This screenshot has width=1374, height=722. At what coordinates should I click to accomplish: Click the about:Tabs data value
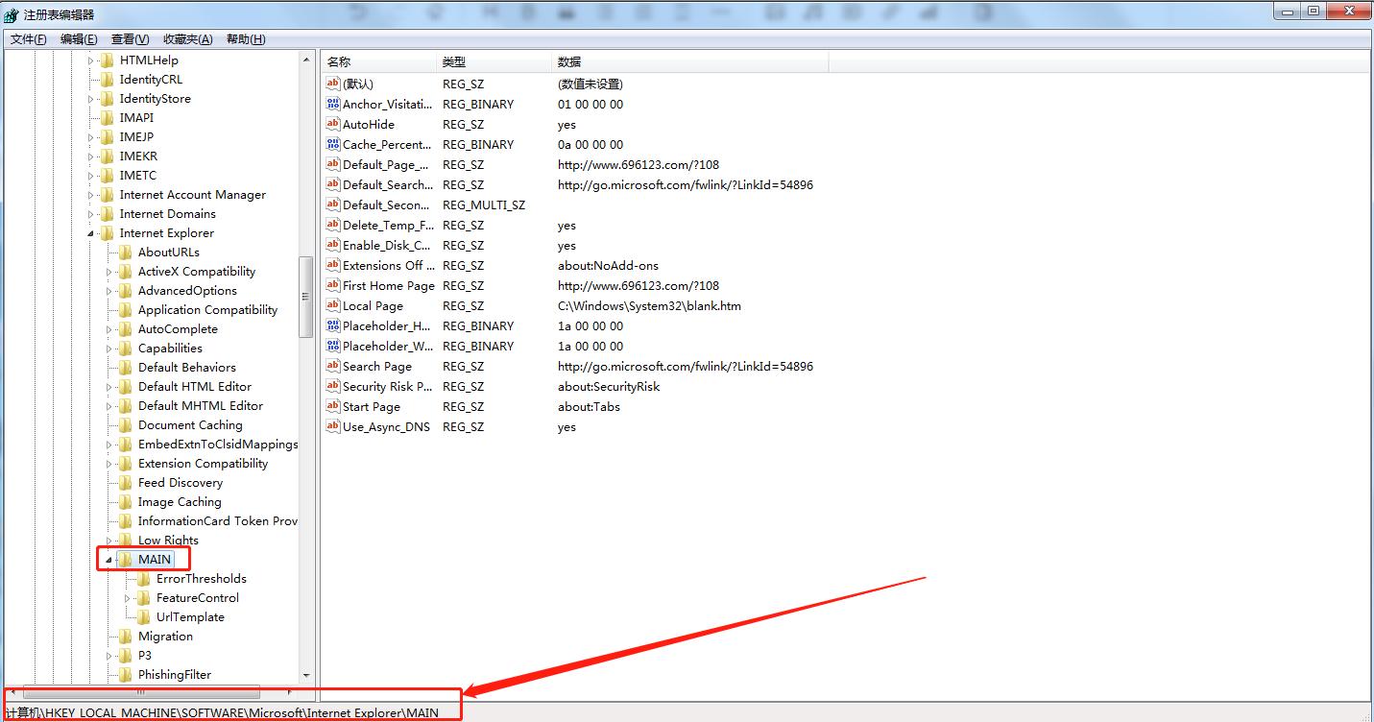pyautogui.click(x=589, y=406)
